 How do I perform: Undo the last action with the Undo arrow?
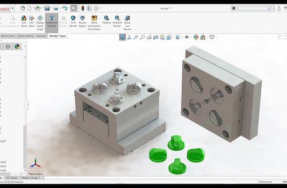click(x=65, y=9)
